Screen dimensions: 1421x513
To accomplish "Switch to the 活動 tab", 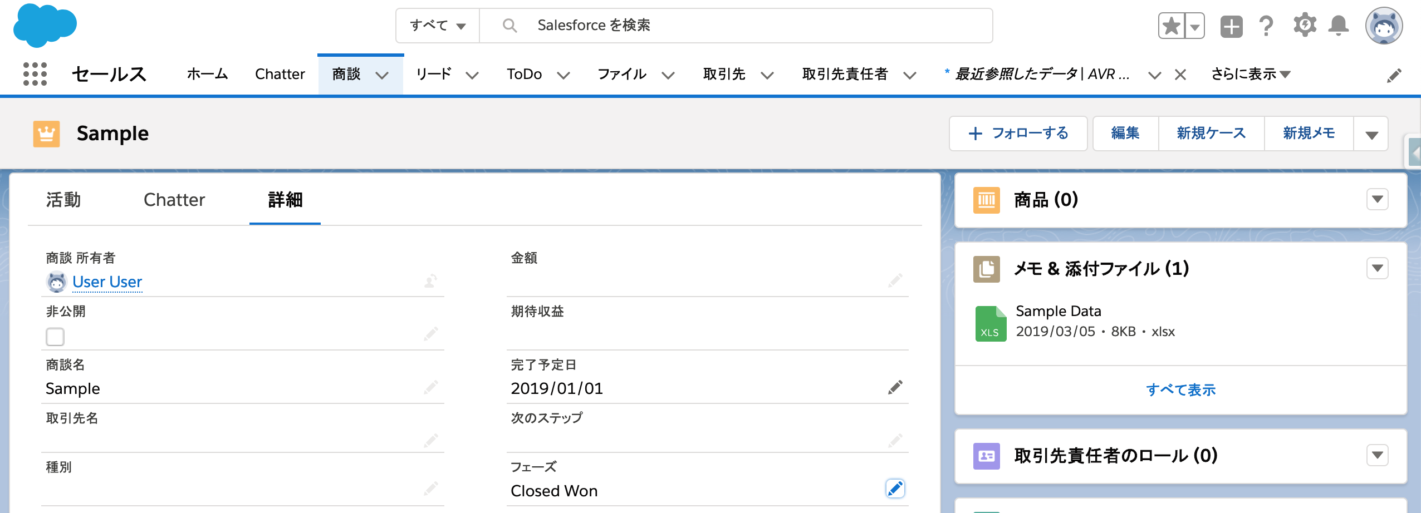I will (63, 199).
